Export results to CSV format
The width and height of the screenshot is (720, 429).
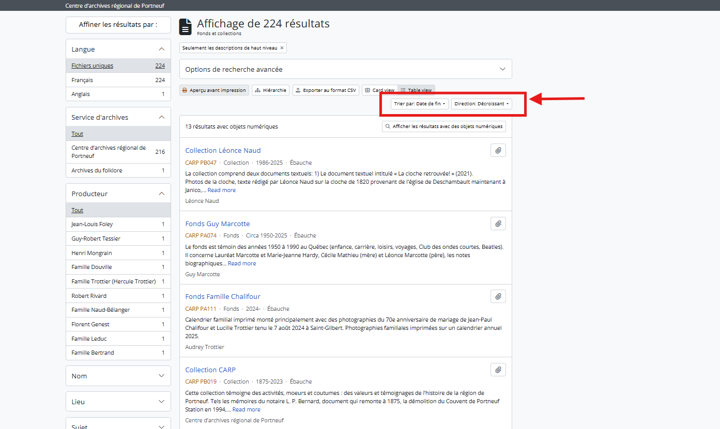click(x=326, y=90)
